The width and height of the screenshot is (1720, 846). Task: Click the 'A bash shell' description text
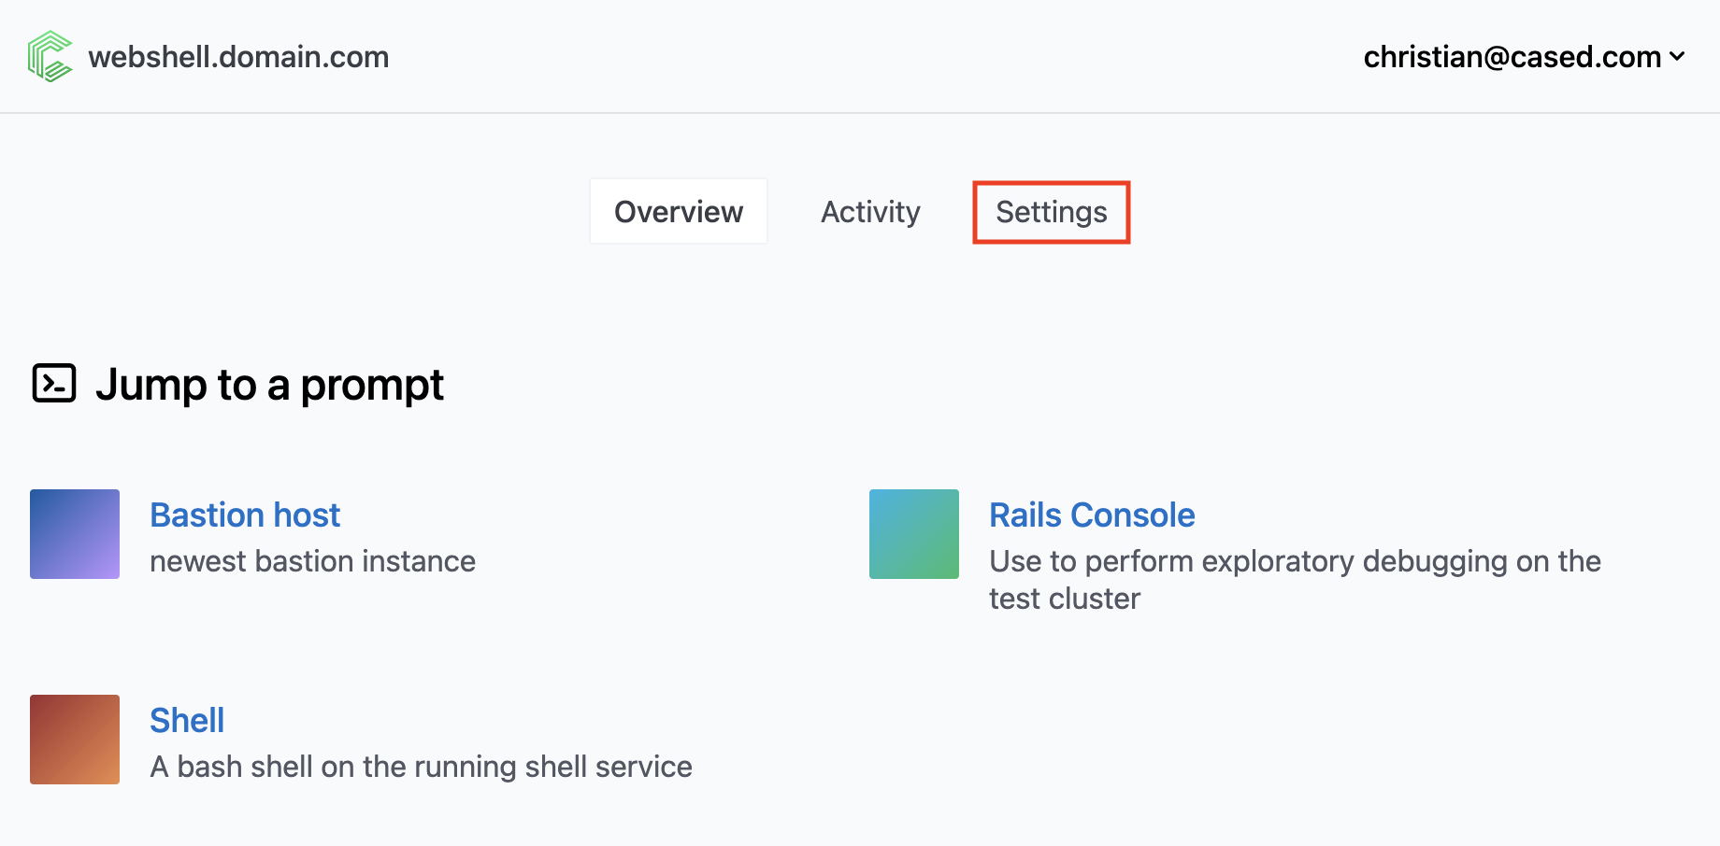(421, 767)
